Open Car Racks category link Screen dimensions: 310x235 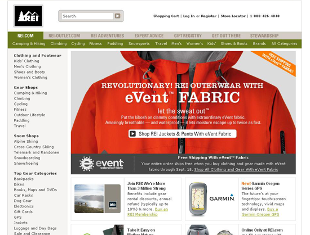click(x=23, y=196)
